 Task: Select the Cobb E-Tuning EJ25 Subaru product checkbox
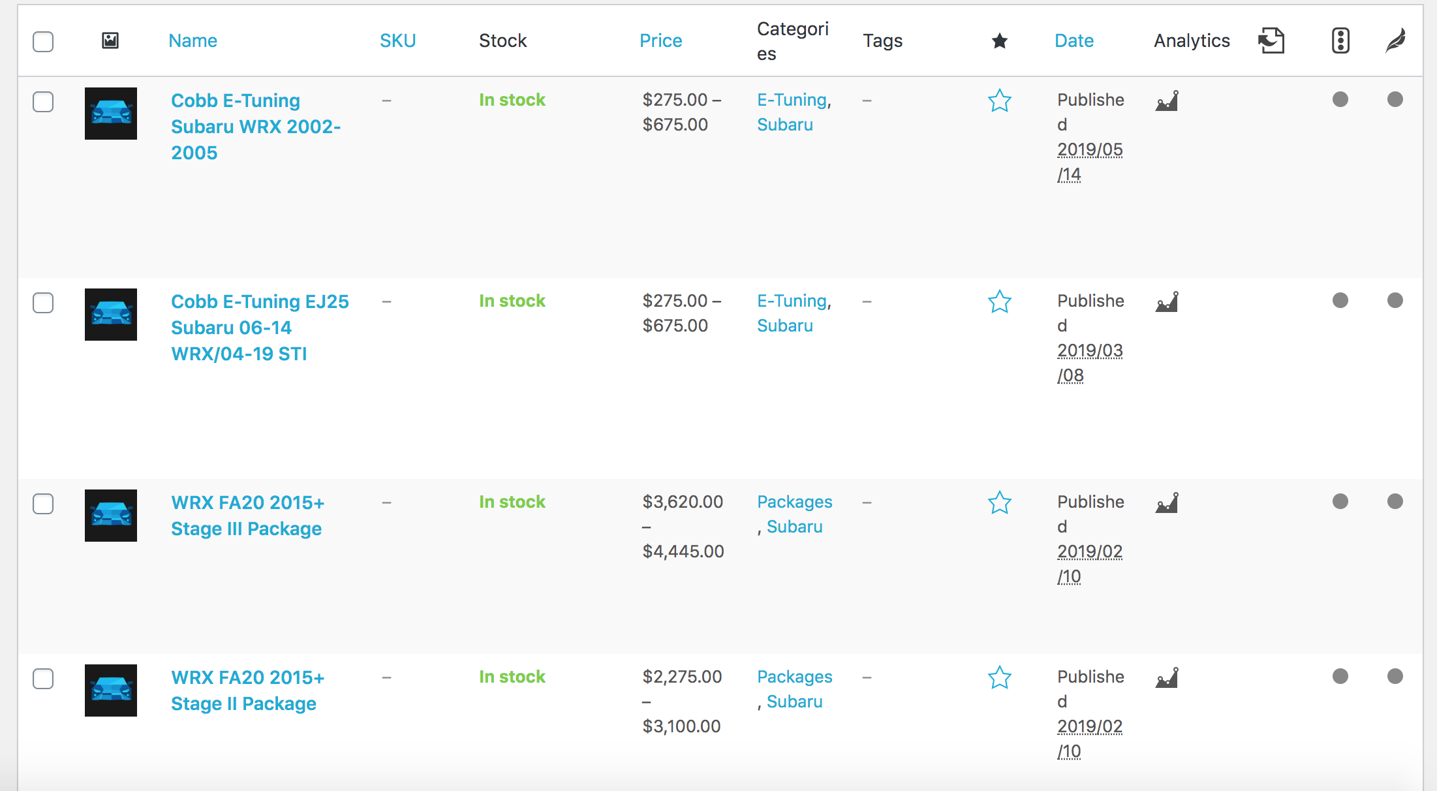point(43,303)
